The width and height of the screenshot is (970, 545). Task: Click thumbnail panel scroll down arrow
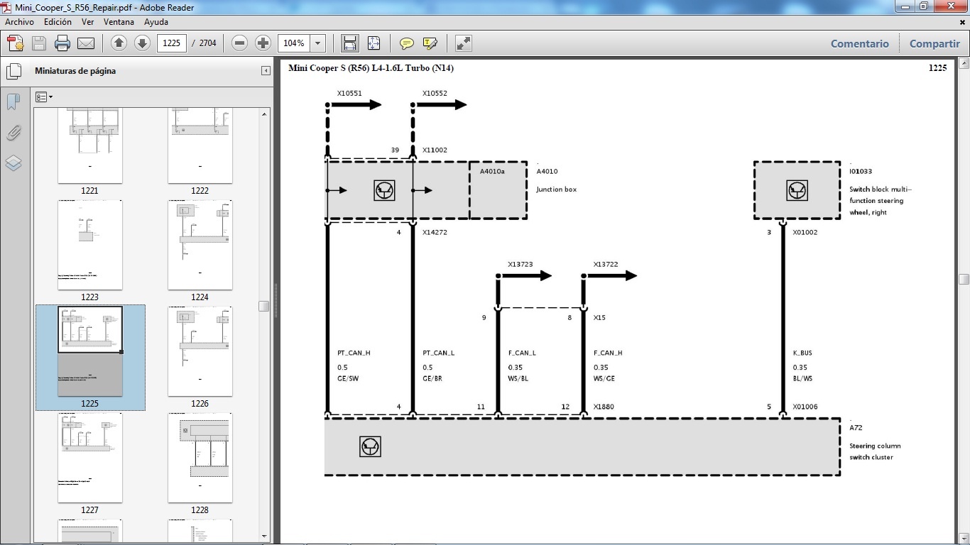[265, 536]
